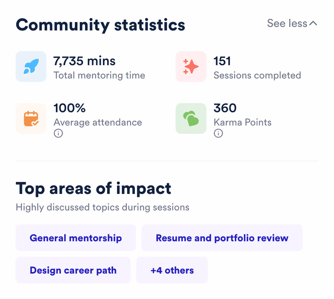Select the General mentorship topic chip
Screen dimensions: 334x299
(75, 238)
